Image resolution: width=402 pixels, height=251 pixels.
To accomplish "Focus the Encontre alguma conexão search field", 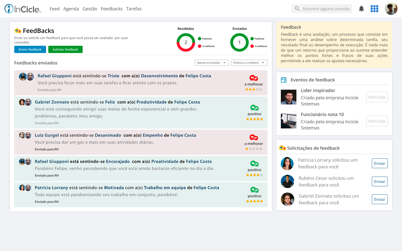I will (x=322, y=9).
